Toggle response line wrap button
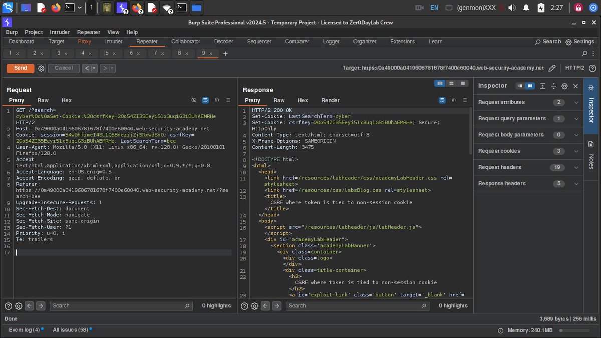 tap(442, 100)
